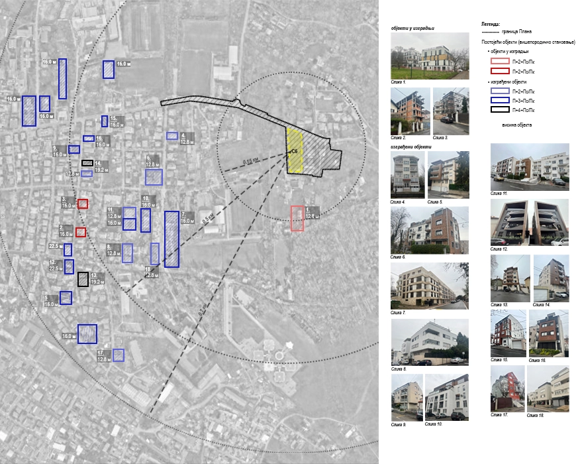
Task: Click map label '4. 12.8 м'
Action: (x=187, y=139)
